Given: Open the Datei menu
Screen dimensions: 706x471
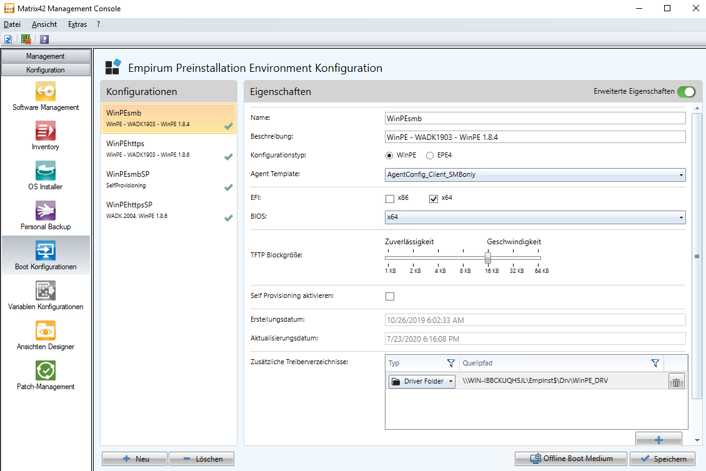Looking at the screenshot, I should [x=12, y=24].
